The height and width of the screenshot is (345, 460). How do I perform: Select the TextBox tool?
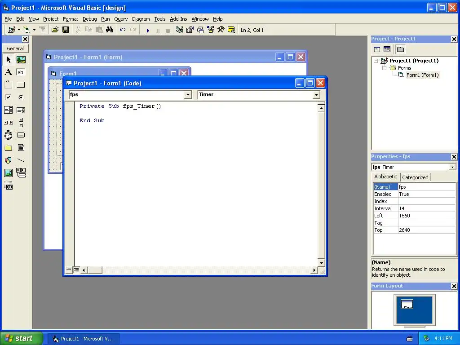(x=21, y=72)
